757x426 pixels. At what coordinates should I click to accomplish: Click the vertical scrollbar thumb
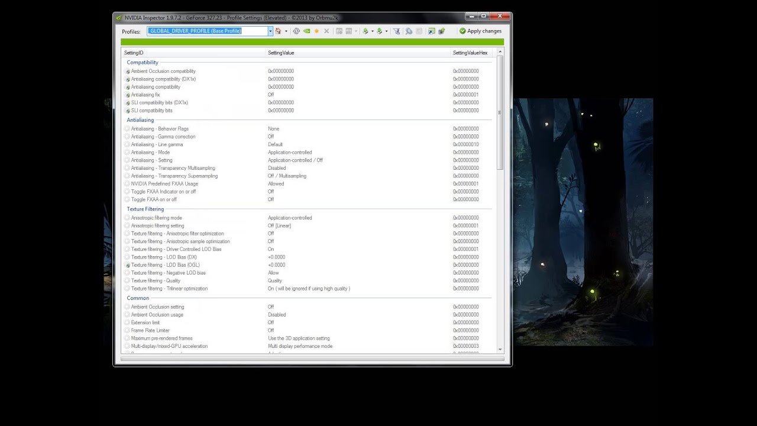[500, 112]
